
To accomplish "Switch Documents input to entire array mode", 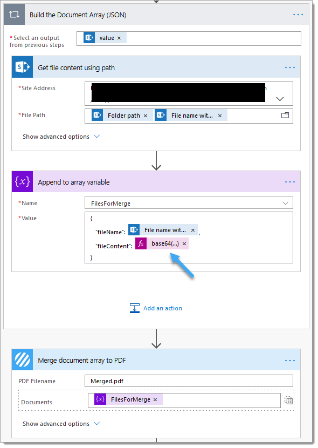I will pyautogui.click(x=288, y=401).
